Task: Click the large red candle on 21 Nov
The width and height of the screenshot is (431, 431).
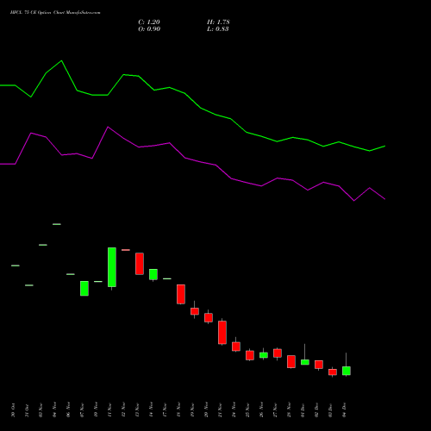Action: tap(222, 333)
